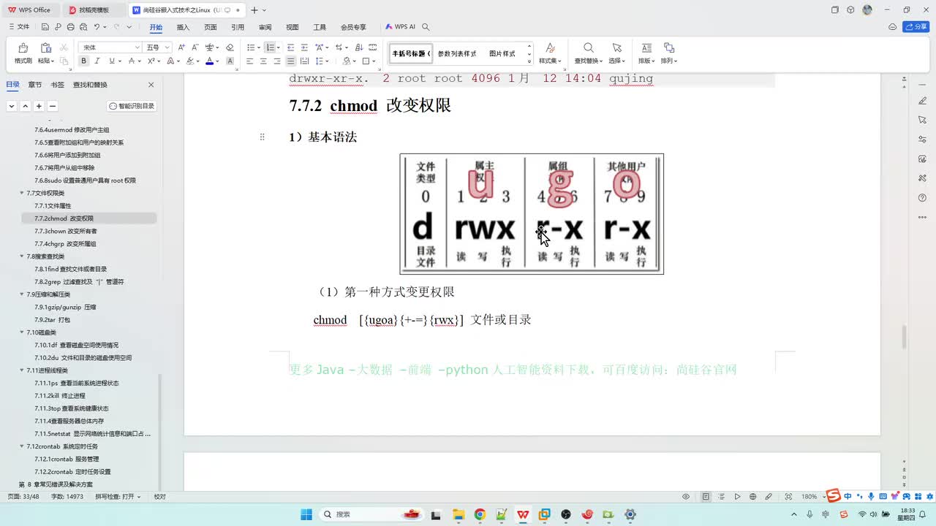Open the bullet list dropdown arrow
Screen dimensions: 936x526
tap(257, 47)
